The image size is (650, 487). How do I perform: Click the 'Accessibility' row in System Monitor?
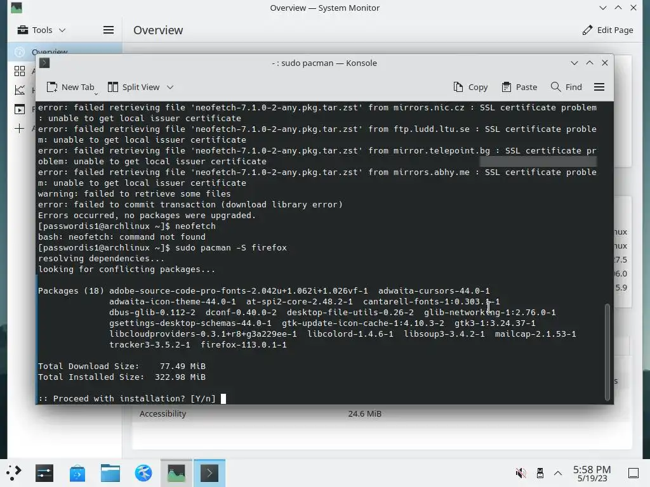coord(381,413)
